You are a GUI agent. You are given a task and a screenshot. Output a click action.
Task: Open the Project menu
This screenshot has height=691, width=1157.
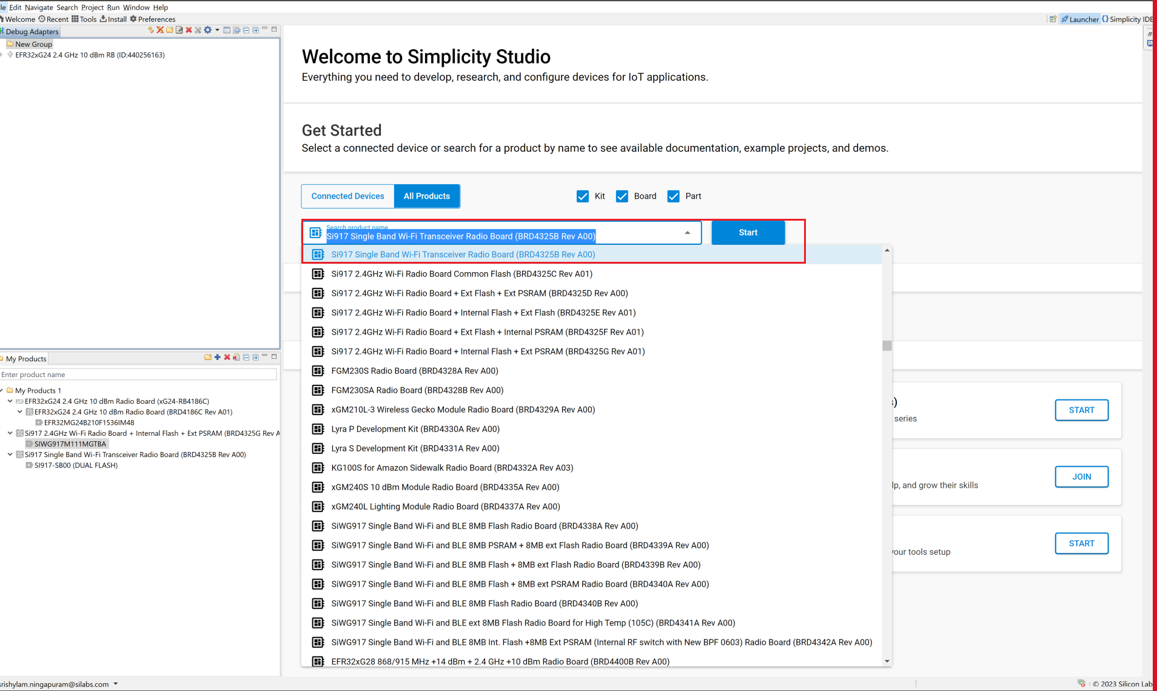click(92, 7)
